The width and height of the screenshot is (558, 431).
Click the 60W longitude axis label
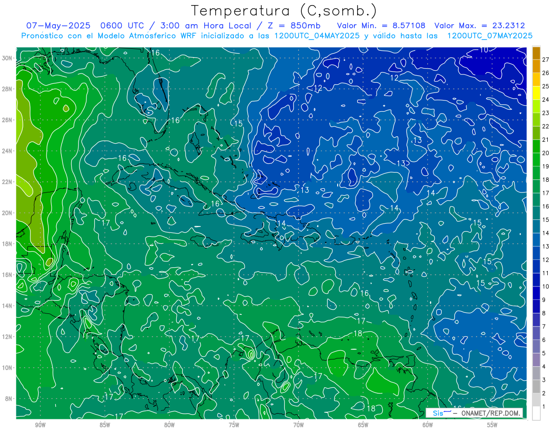428,425
